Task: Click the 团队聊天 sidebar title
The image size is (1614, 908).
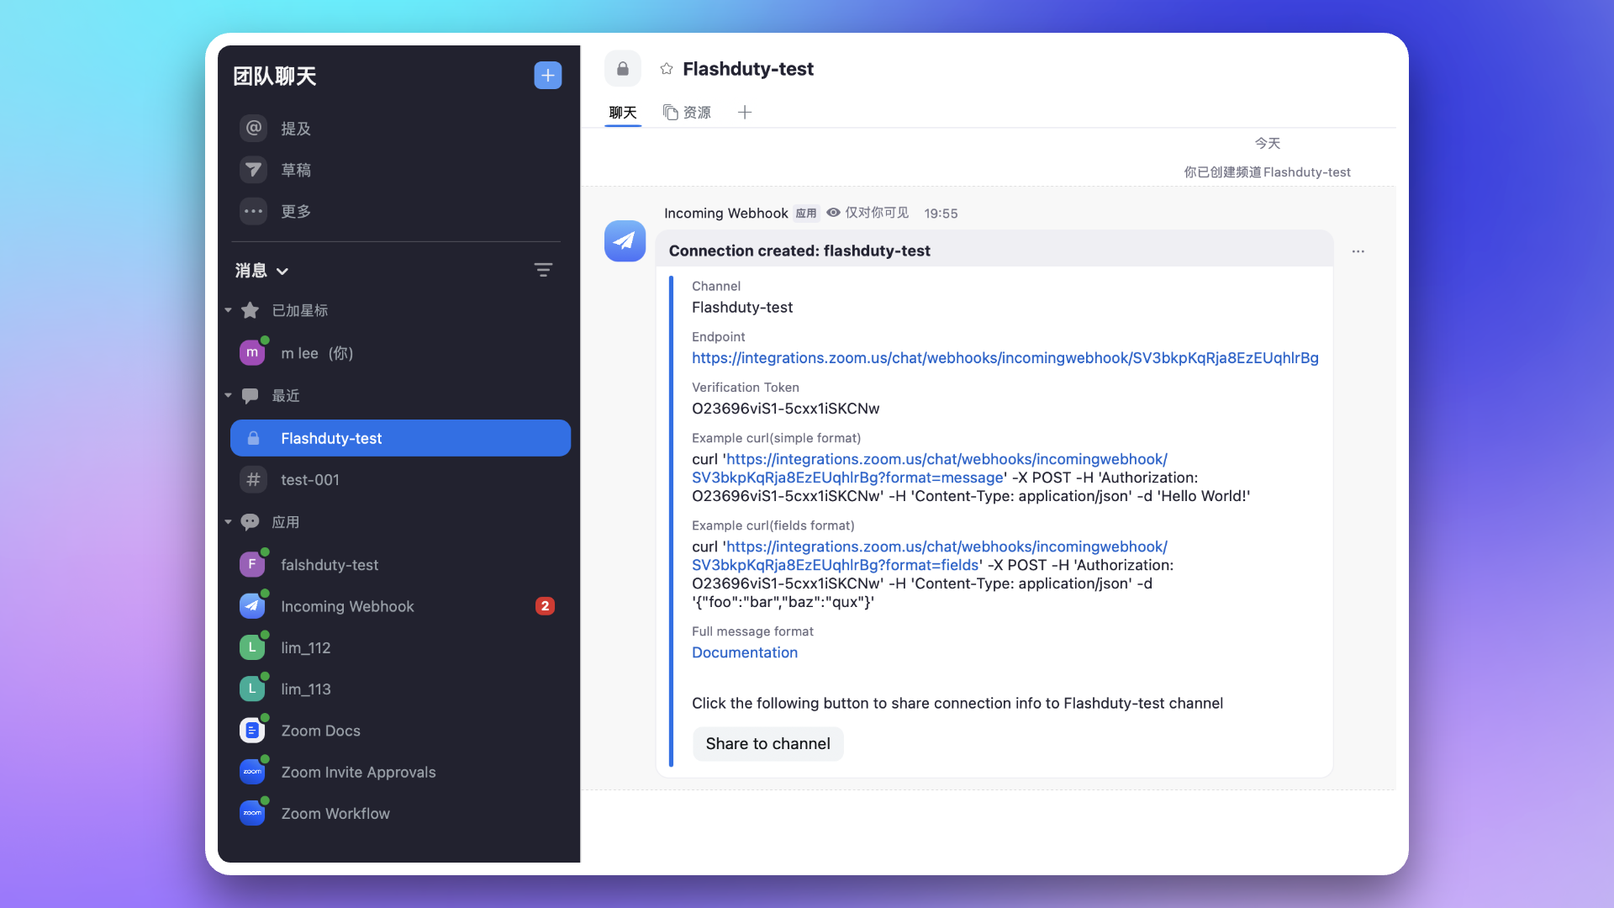Action: tap(275, 77)
